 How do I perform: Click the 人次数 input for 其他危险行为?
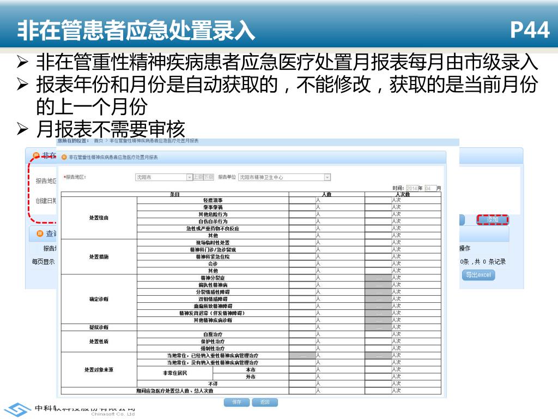point(378,214)
